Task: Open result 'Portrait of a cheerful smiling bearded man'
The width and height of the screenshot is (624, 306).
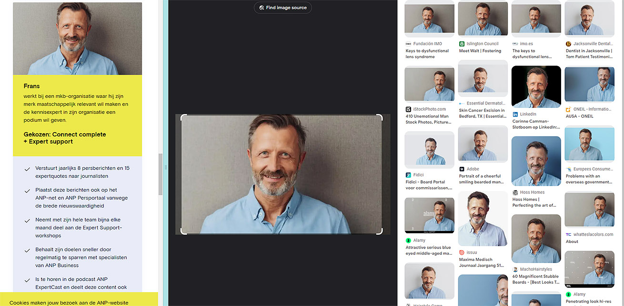Action: click(481, 179)
